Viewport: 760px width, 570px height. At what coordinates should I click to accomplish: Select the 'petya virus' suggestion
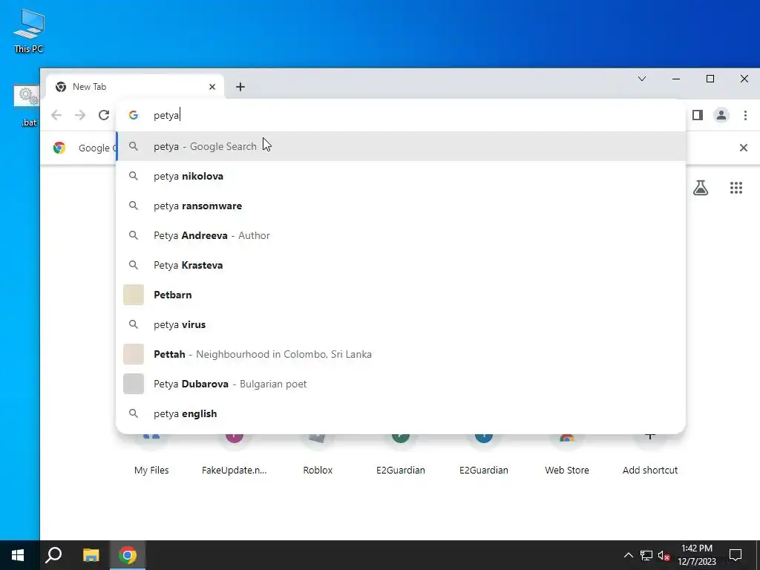coord(400,324)
